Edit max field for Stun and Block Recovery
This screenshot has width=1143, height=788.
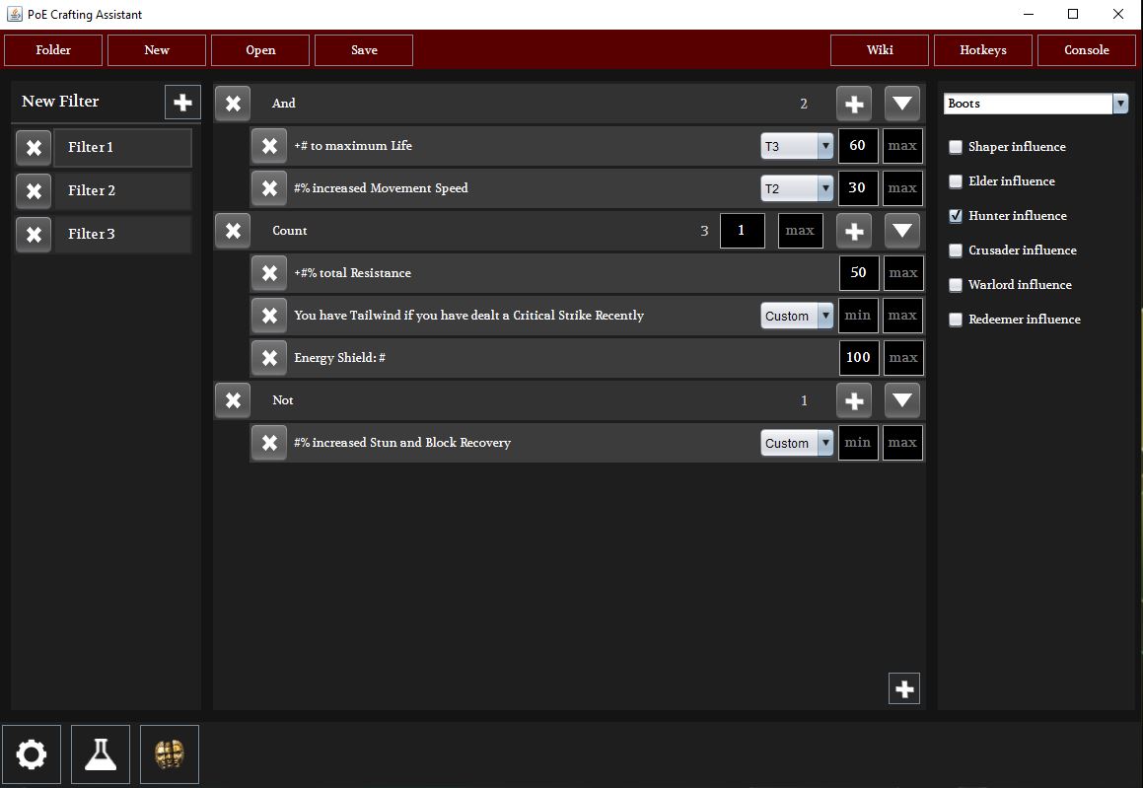point(902,443)
